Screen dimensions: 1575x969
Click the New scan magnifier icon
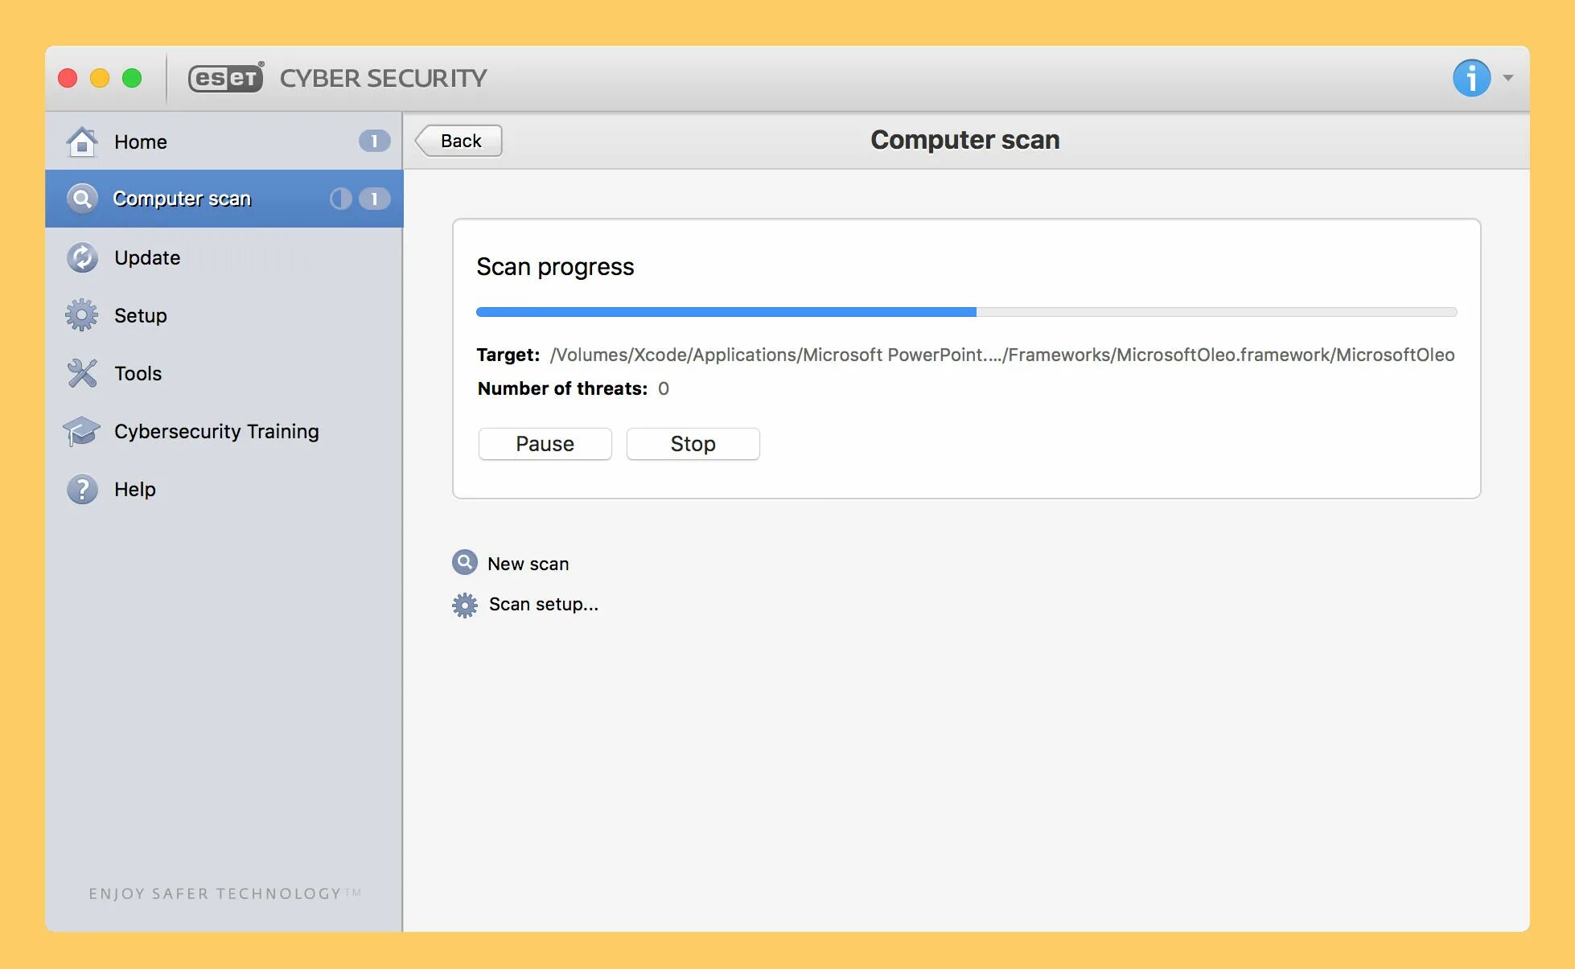coord(465,562)
